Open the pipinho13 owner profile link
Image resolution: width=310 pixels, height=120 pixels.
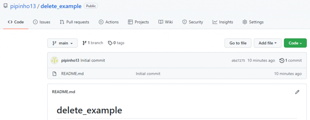pyautogui.click(x=23, y=6)
